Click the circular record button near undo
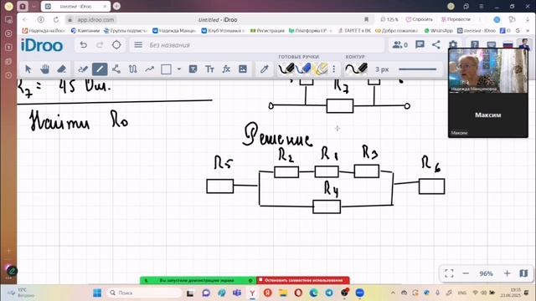The height and width of the screenshot is (301, 536). coord(116,44)
